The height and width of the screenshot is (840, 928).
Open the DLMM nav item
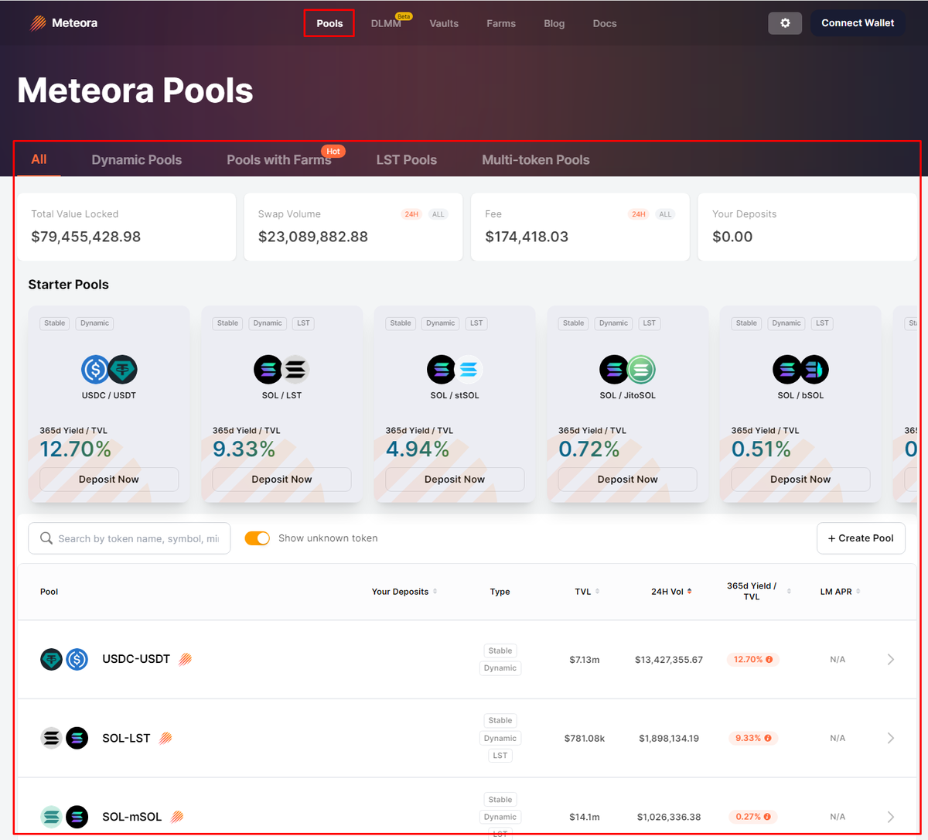coord(386,23)
